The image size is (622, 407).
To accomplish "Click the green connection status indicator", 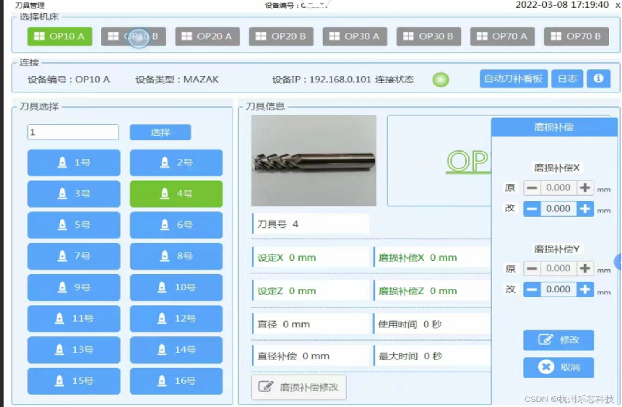I will tap(441, 80).
